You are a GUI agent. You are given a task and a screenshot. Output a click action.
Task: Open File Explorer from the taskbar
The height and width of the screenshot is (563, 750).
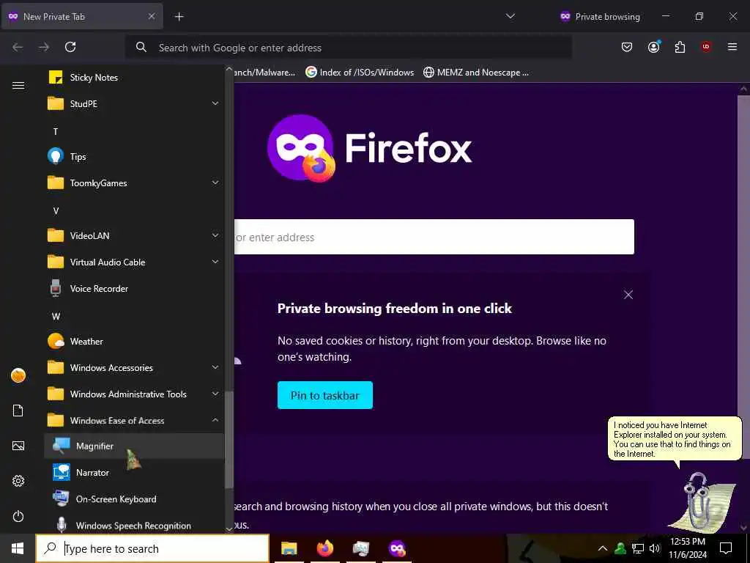pyautogui.click(x=289, y=548)
